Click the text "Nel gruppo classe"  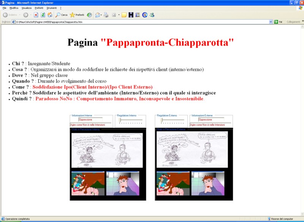[49, 75]
